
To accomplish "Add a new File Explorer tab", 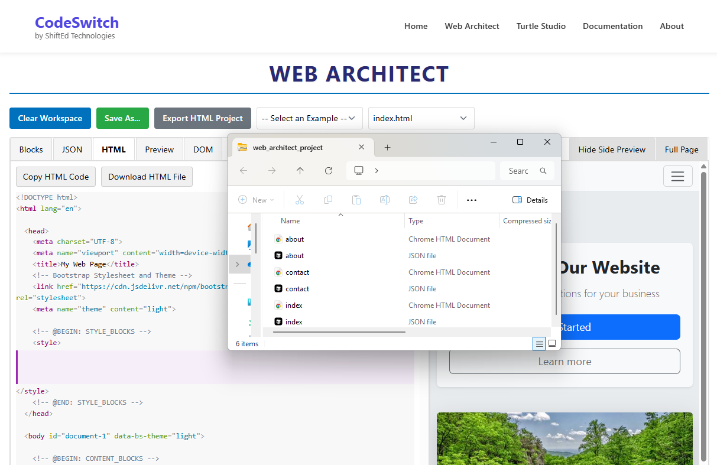I will tap(388, 148).
